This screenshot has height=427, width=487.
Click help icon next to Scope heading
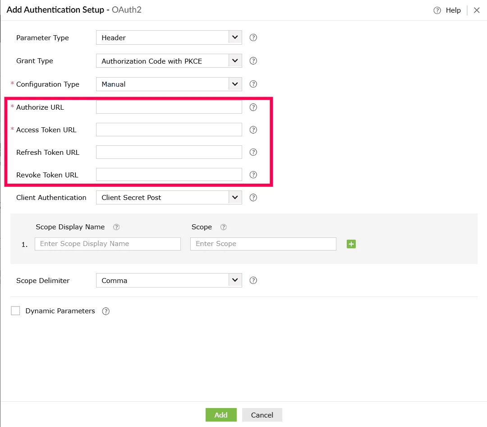(x=223, y=227)
